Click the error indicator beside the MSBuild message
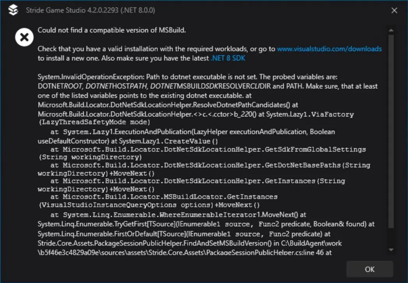The width and height of the screenshot is (408, 283). click(x=24, y=37)
